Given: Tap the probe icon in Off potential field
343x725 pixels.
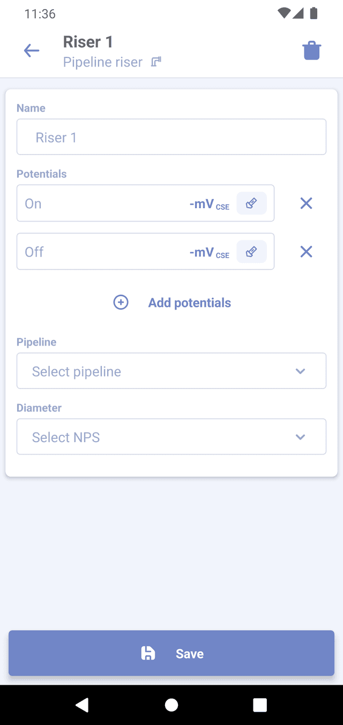Looking at the screenshot, I should [251, 252].
